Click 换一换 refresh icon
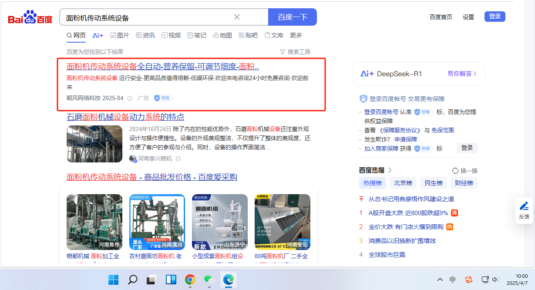The width and height of the screenshot is (535, 290). 455,171
